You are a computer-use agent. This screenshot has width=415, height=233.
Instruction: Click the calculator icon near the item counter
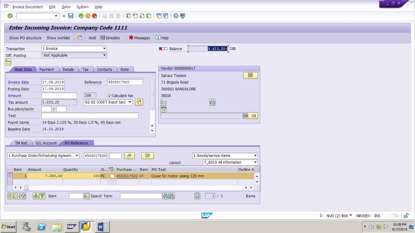tap(197, 196)
